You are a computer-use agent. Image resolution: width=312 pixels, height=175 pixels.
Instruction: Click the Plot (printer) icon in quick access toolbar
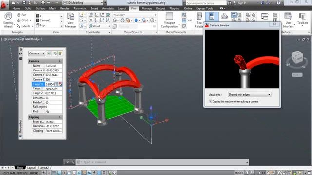[43, 3]
